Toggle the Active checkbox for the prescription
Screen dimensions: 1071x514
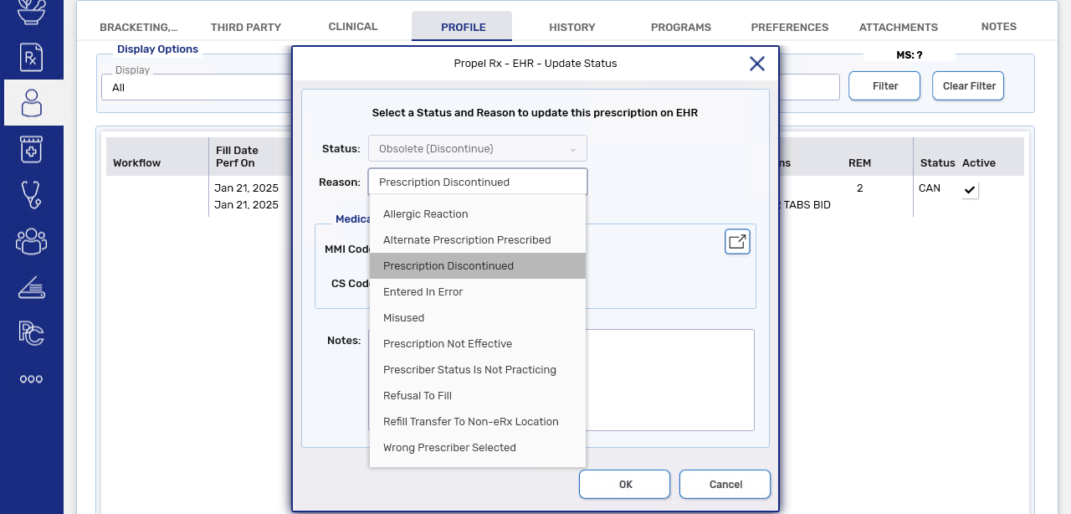pos(970,191)
